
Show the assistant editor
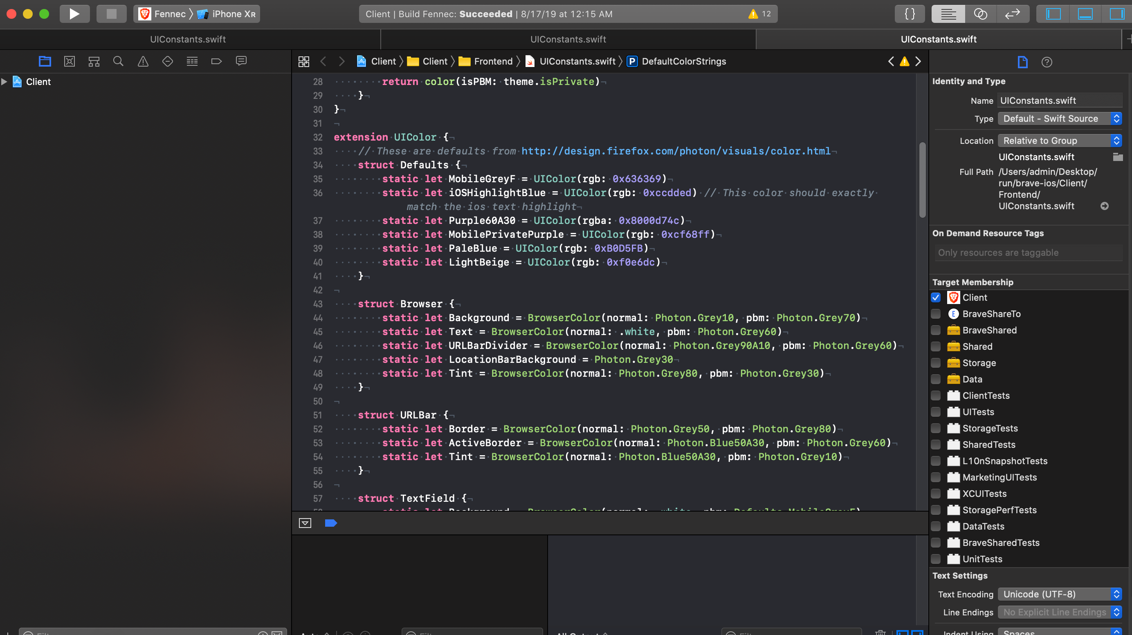point(980,13)
